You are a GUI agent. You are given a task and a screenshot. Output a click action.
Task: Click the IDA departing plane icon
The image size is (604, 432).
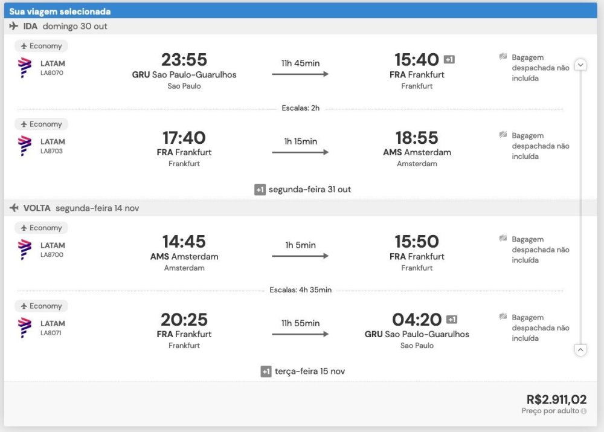pos(14,27)
